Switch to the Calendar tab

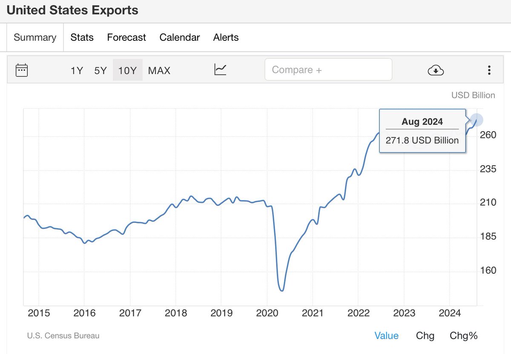click(180, 37)
